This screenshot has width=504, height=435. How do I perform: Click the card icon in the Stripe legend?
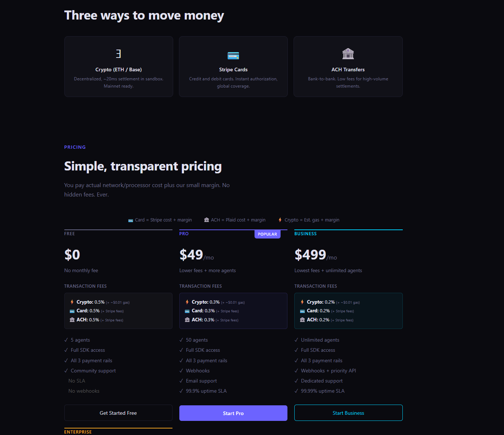click(x=131, y=220)
